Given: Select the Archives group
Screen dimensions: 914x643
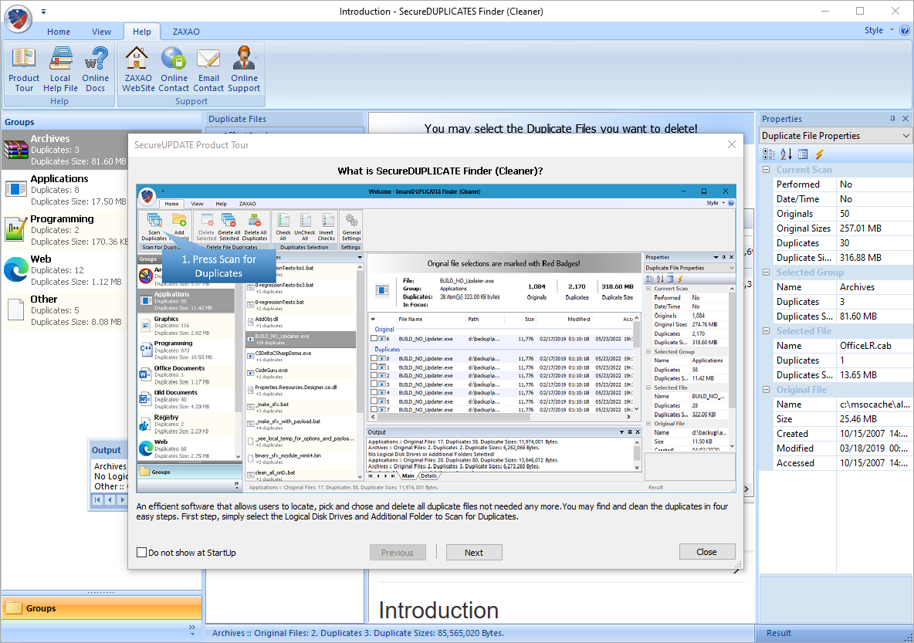Looking at the screenshot, I should point(65,150).
